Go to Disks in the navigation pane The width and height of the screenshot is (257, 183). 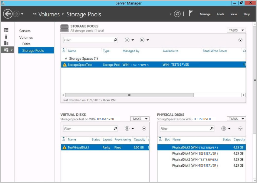click(x=26, y=44)
